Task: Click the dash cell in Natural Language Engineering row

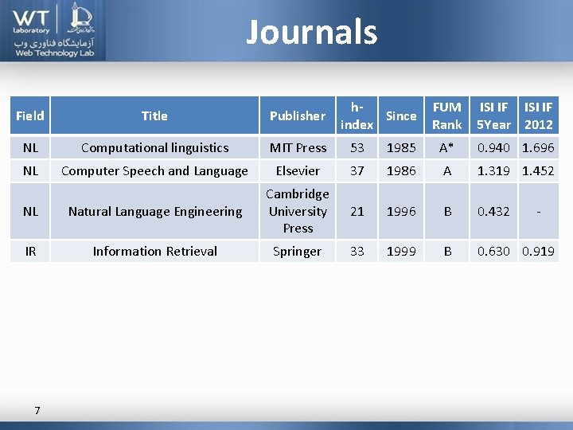Action: coord(538,211)
